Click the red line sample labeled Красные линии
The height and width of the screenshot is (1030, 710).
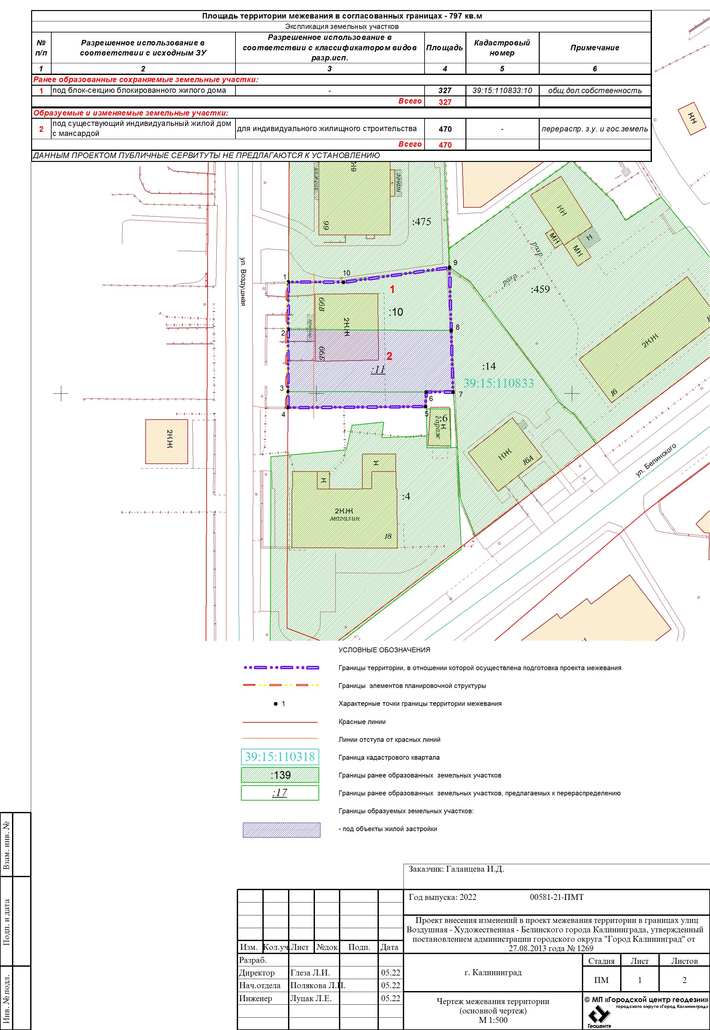coord(280,722)
